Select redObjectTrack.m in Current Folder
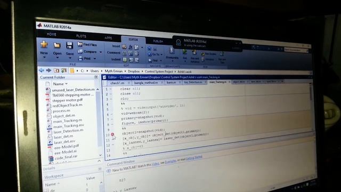 68,105
